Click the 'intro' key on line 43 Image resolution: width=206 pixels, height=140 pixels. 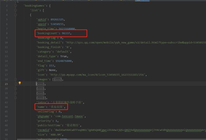pyautogui.click(x=42, y=102)
